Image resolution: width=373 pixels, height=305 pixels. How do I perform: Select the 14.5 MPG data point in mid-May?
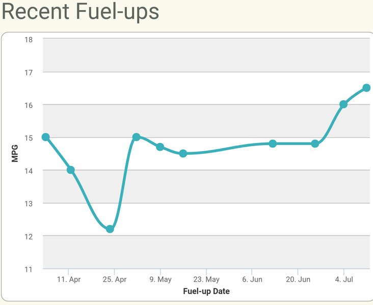click(x=183, y=154)
